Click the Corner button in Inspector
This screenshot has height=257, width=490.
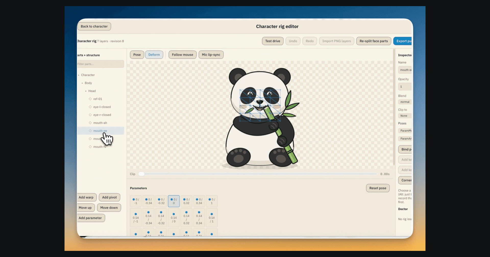click(405, 180)
